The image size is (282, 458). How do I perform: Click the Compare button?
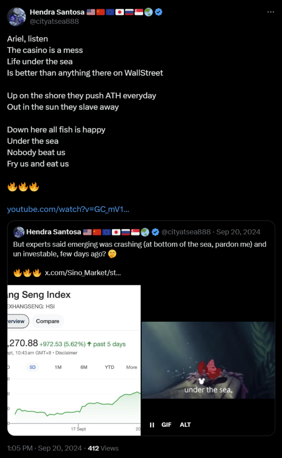(47, 321)
